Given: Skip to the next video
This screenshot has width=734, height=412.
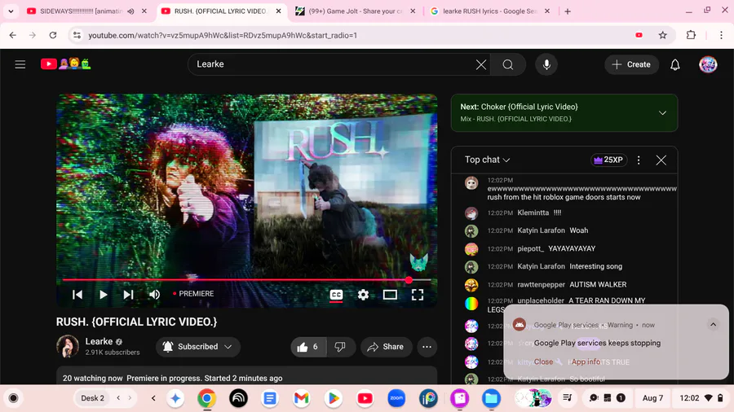Looking at the screenshot, I should tap(128, 294).
